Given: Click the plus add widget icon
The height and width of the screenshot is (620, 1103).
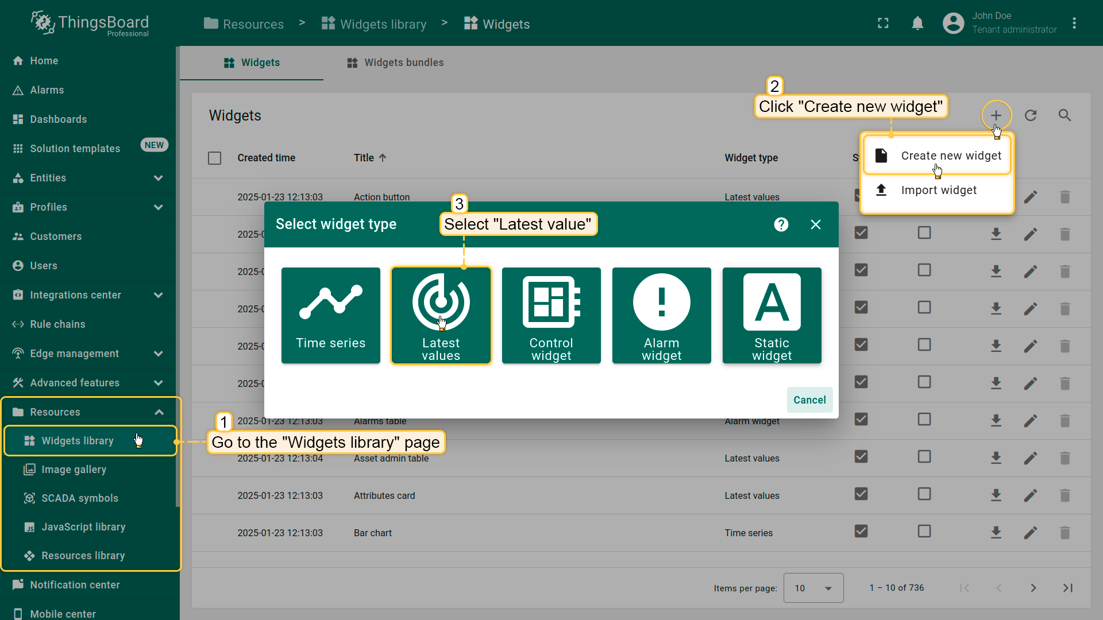Looking at the screenshot, I should tap(996, 115).
